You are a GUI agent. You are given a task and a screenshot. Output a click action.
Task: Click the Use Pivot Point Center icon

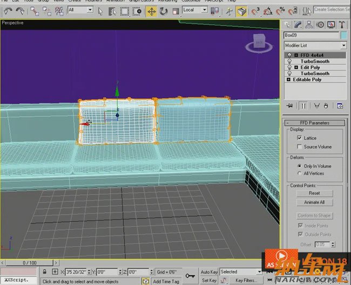[215, 11]
